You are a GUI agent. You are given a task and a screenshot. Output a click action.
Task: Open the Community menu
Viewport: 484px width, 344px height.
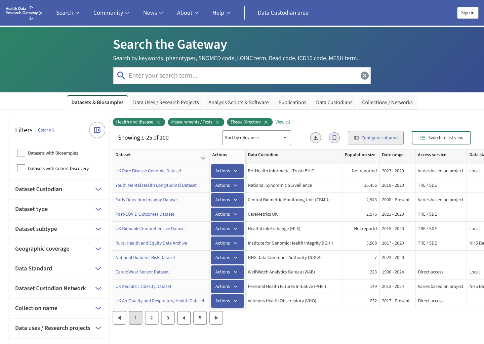pos(111,13)
